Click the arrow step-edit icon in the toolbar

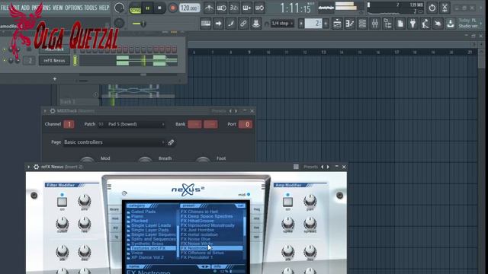click(218, 24)
